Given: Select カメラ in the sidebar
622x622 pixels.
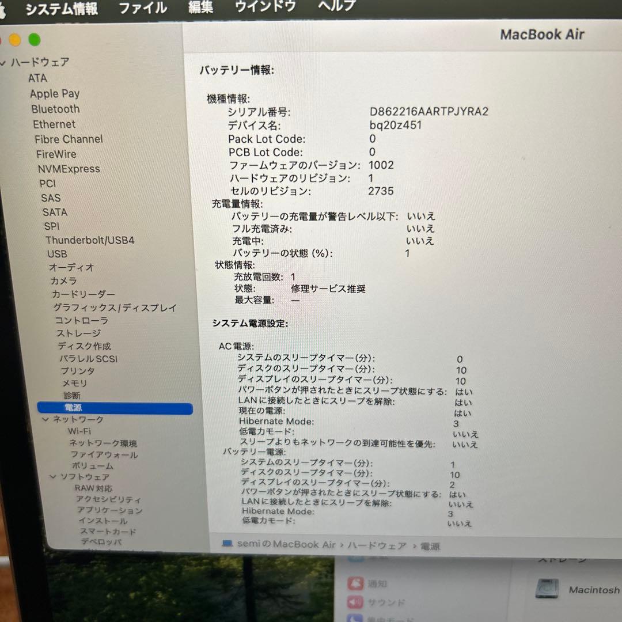Looking at the screenshot, I should point(63,281).
